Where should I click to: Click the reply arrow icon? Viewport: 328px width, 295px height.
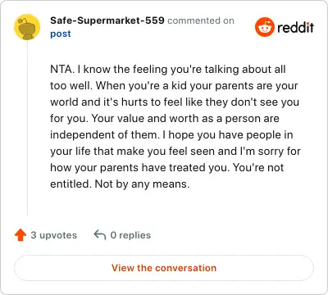click(100, 234)
